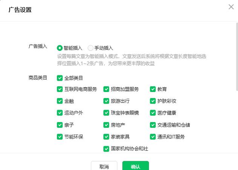Click the dialog's vertical scrollbar
This screenshot has height=170, width=238.
pos(237,57)
